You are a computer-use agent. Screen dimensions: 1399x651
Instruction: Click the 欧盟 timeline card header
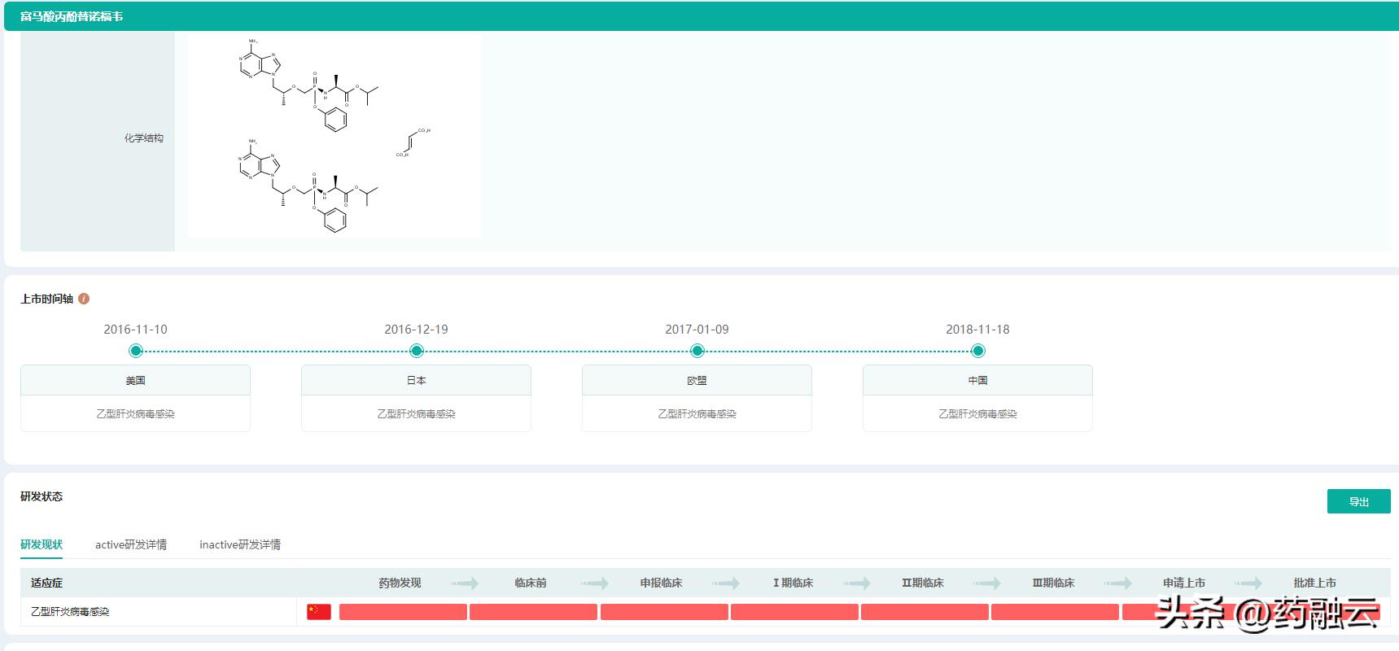697,380
